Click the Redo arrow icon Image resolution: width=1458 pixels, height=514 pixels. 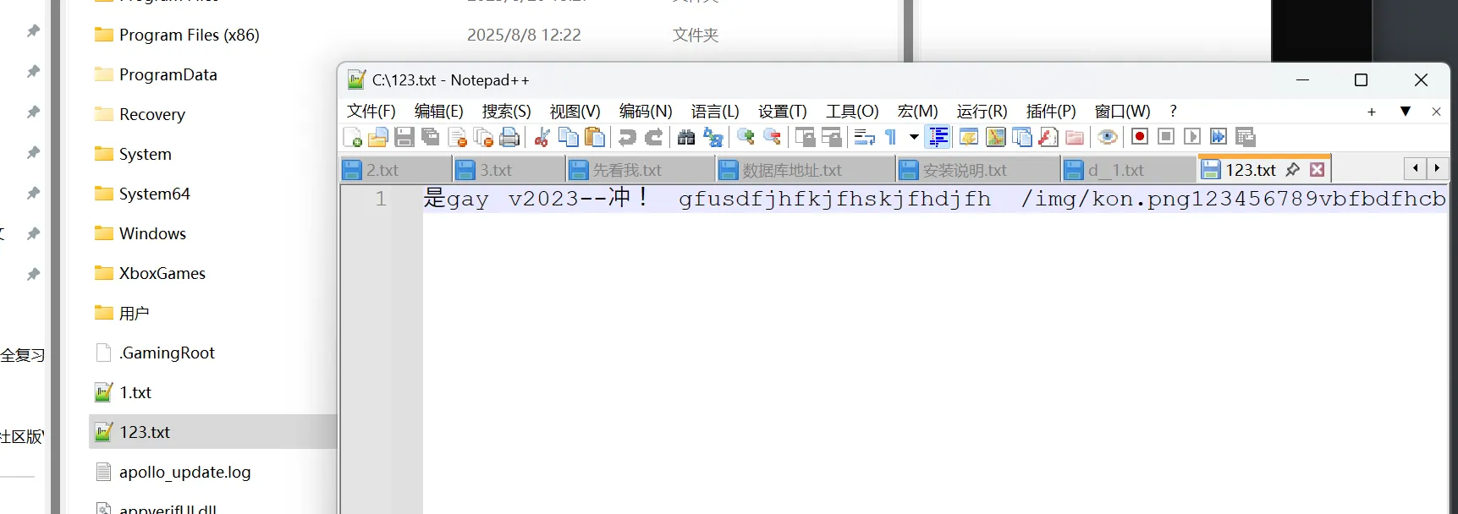654,137
